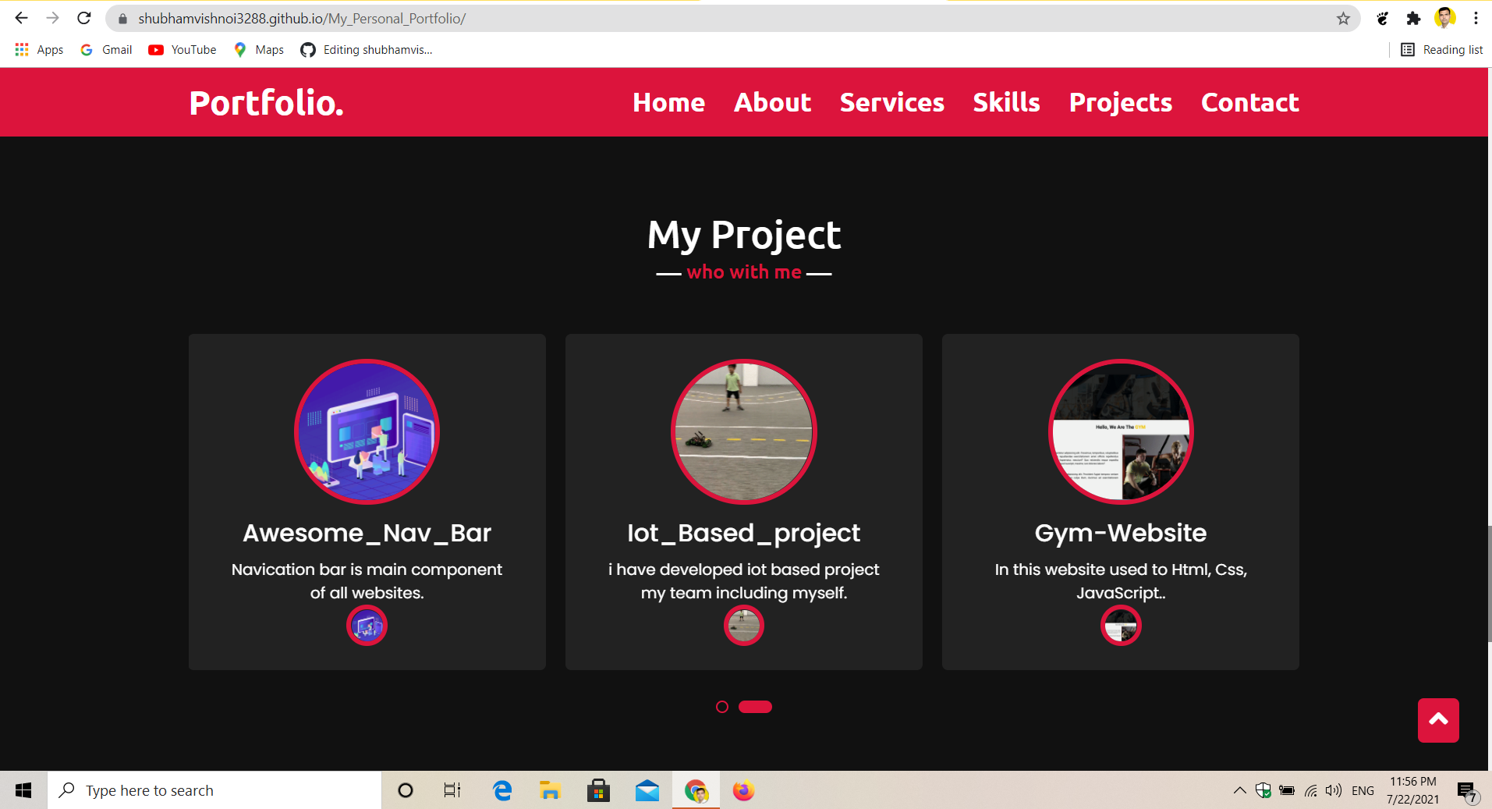The image size is (1492, 809).
Task: Click ENG language indicator
Action: [x=1363, y=790]
